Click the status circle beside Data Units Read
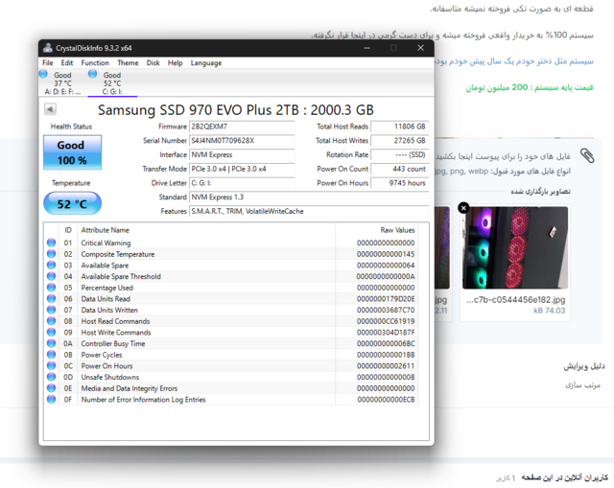The width and height of the screenshot is (614, 488). [51, 298]
